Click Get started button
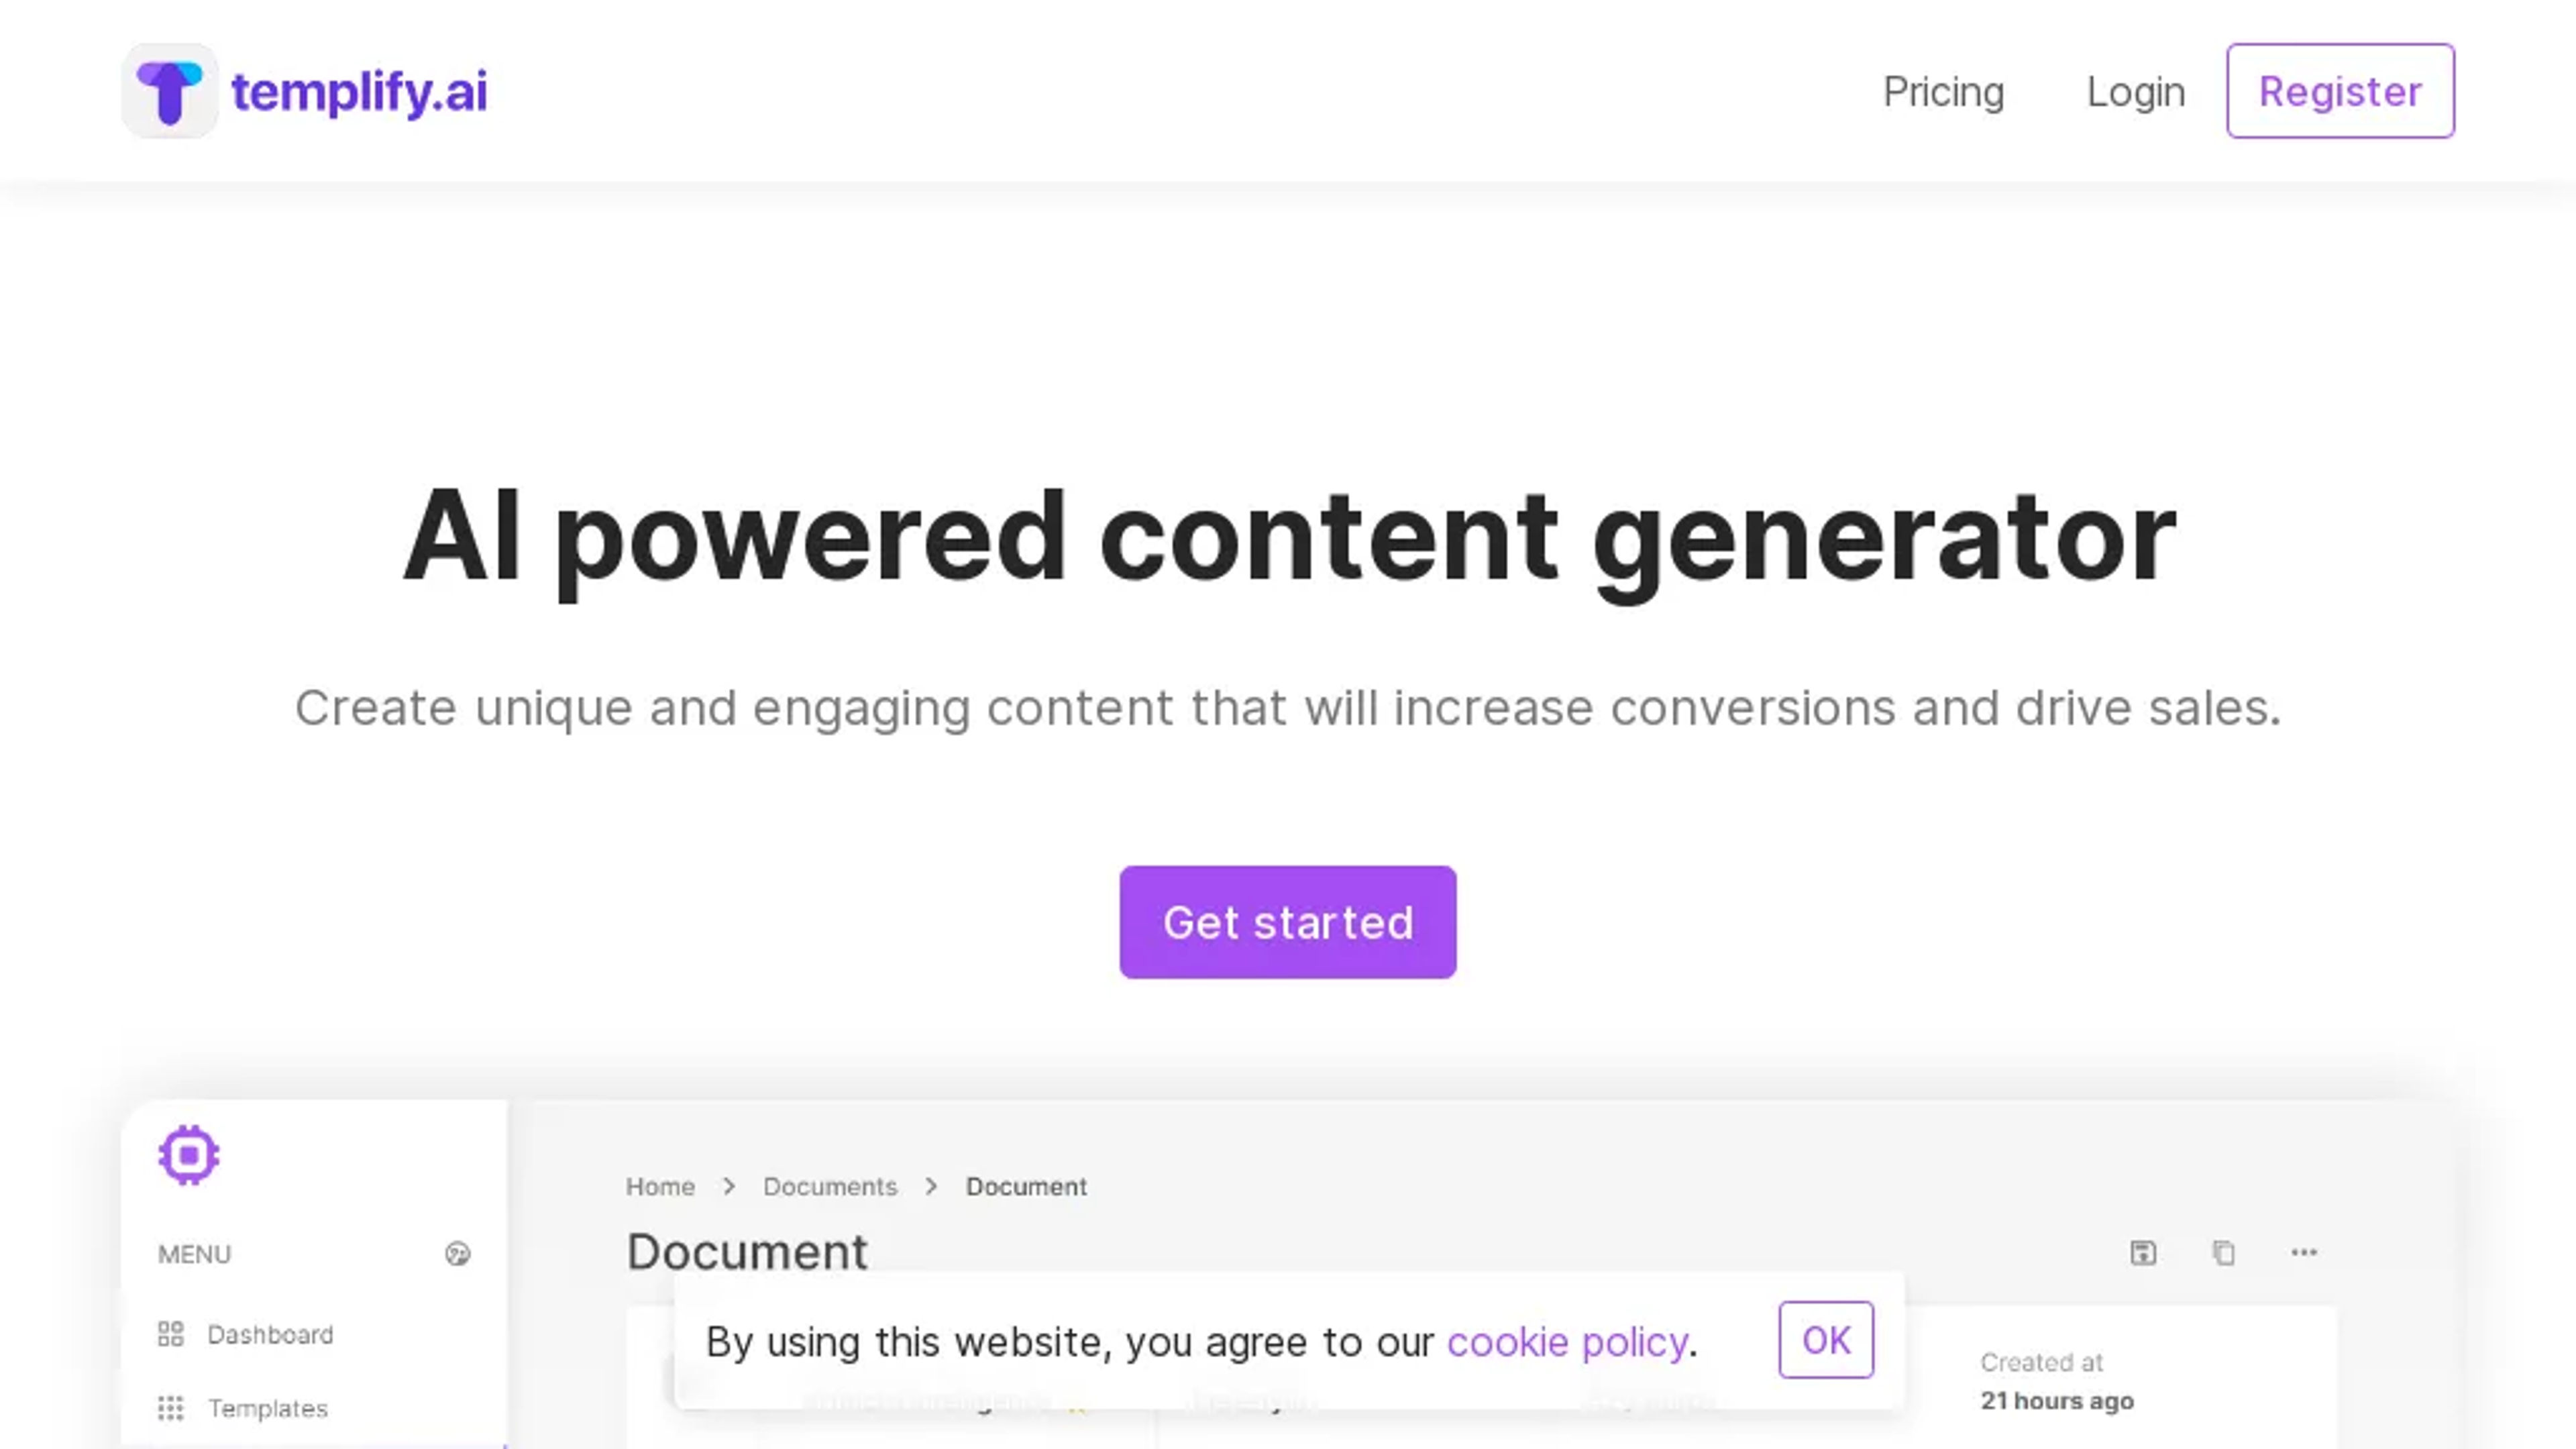 [1288, 922]
